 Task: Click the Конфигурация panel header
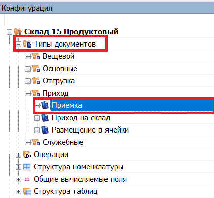[x=107, y=8]
